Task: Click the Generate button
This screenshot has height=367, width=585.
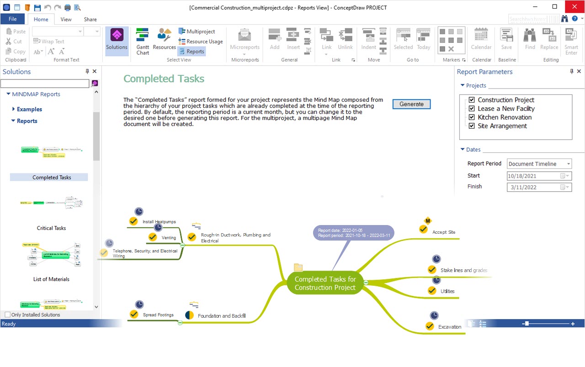Action: 411,104
